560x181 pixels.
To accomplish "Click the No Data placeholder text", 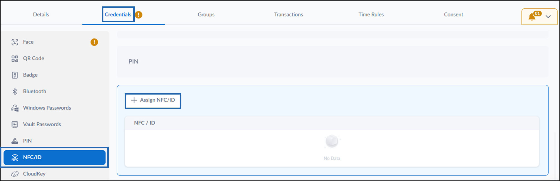I will [332, 158].
